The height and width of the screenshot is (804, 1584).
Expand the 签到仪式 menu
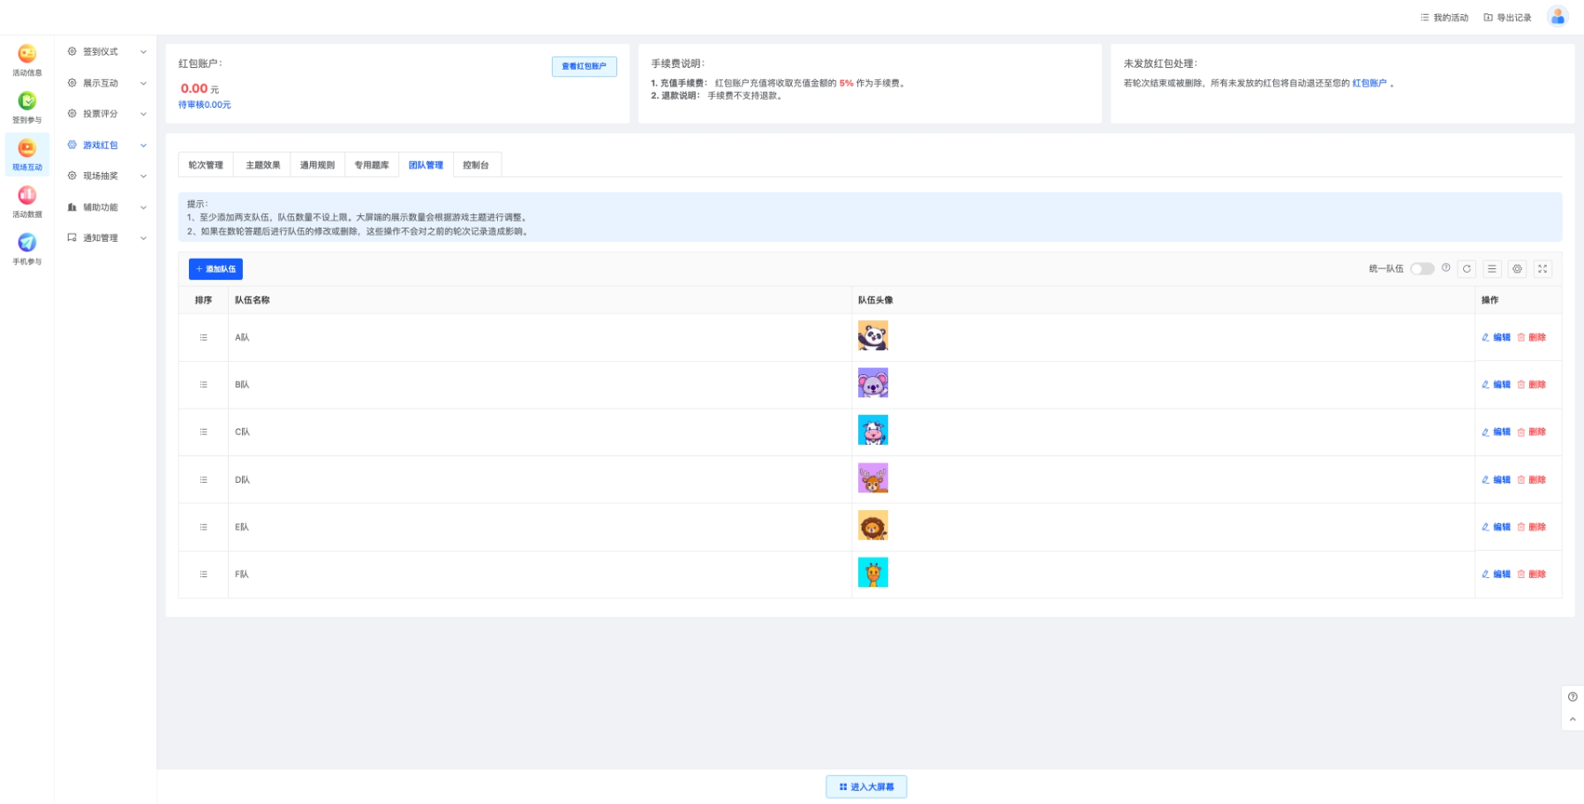106,52
